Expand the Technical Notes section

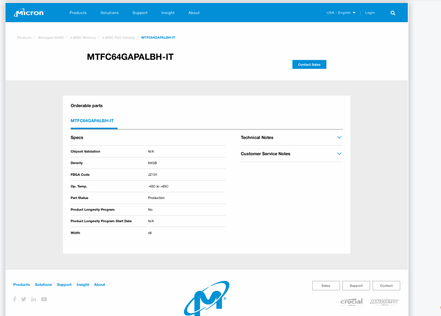tap(292, 137)
